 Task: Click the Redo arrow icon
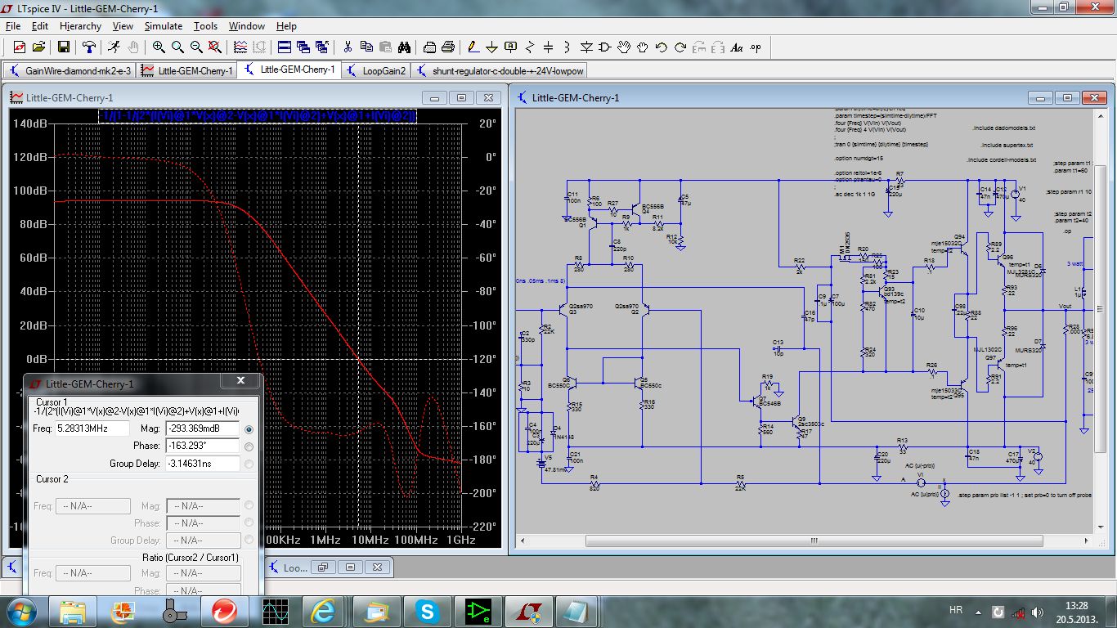[681, 47]
